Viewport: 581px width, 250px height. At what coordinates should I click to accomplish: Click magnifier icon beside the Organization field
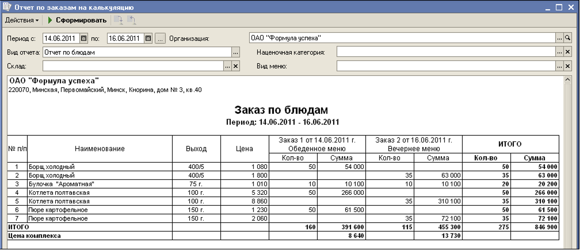pyautogui.click(x=568, y=38)
